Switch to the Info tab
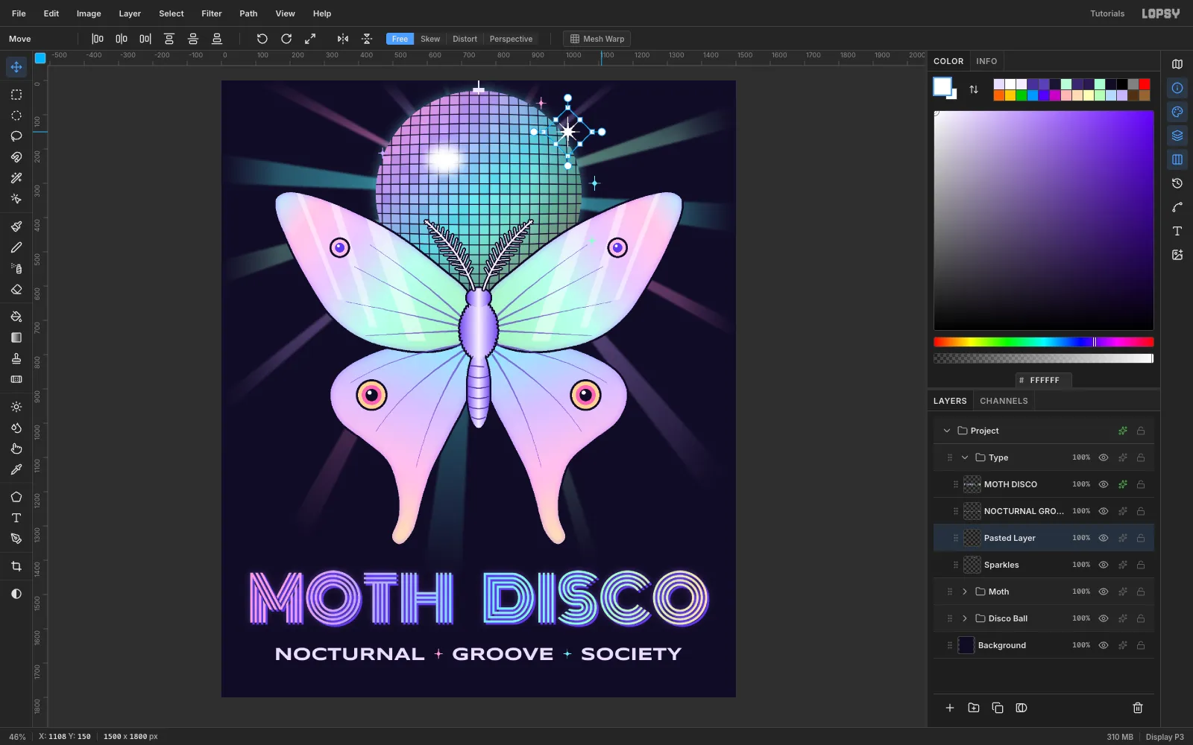The image size is (1193, 745). [986, 61]
